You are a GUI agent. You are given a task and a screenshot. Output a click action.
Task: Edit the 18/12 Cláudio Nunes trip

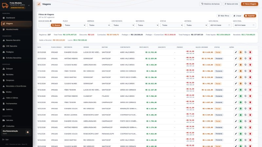tap(236, 65)
